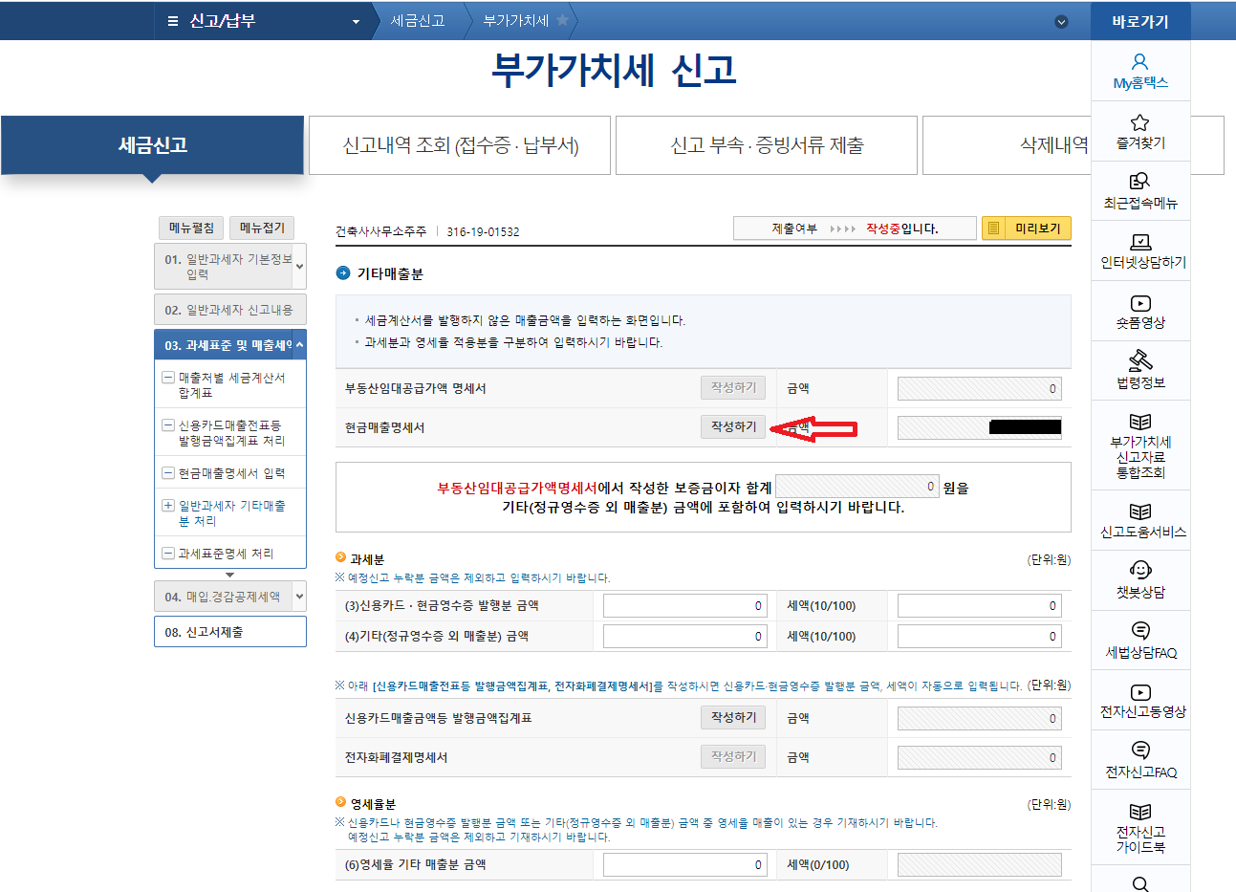Screen dimensions: 1236x892
Task: Click the hamburger icon beside 신고/납부
Action: pyautogui.click(x=173, y=21)
